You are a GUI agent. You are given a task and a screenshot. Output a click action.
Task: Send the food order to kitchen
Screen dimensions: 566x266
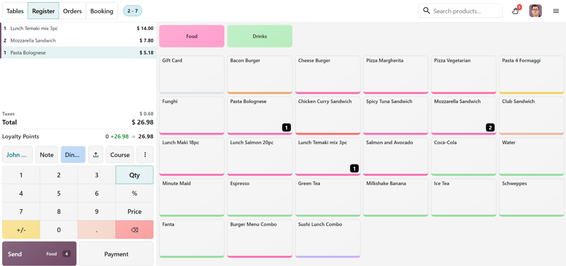tap(39, 254)
